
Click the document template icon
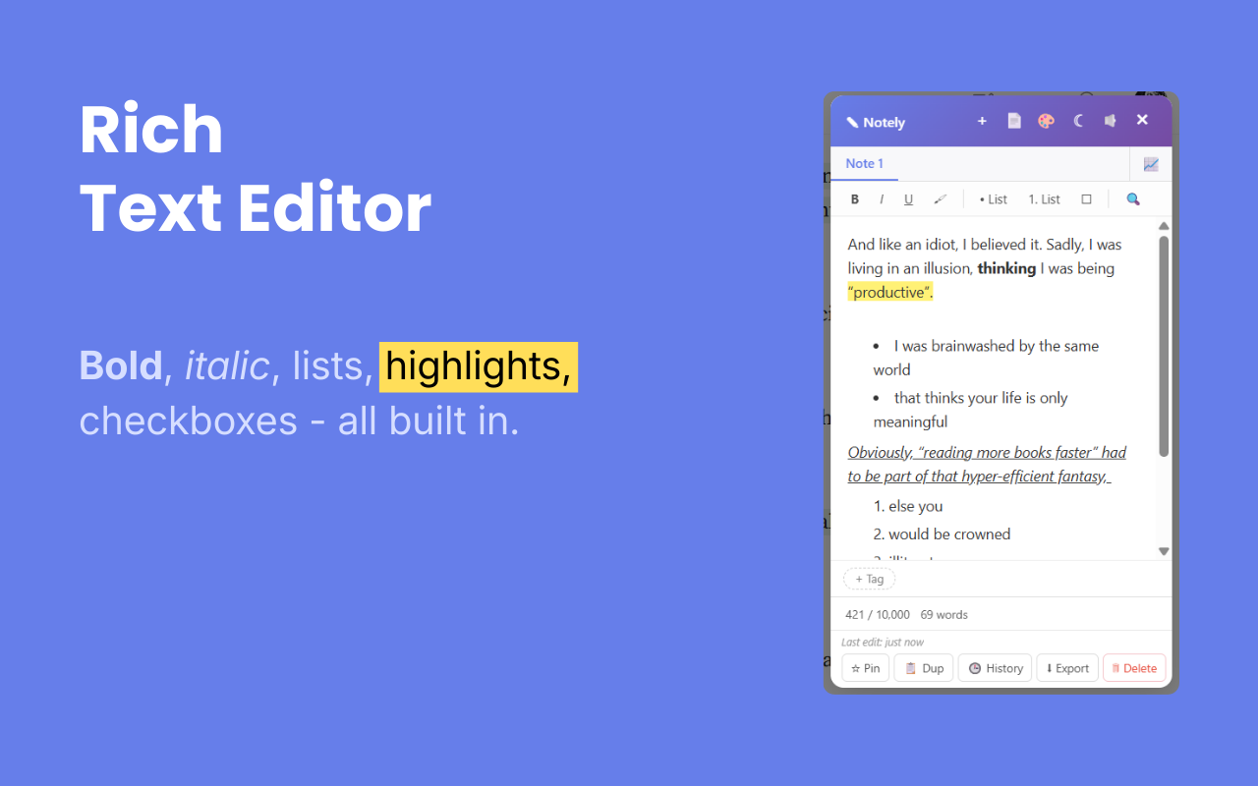point(1013,120)
